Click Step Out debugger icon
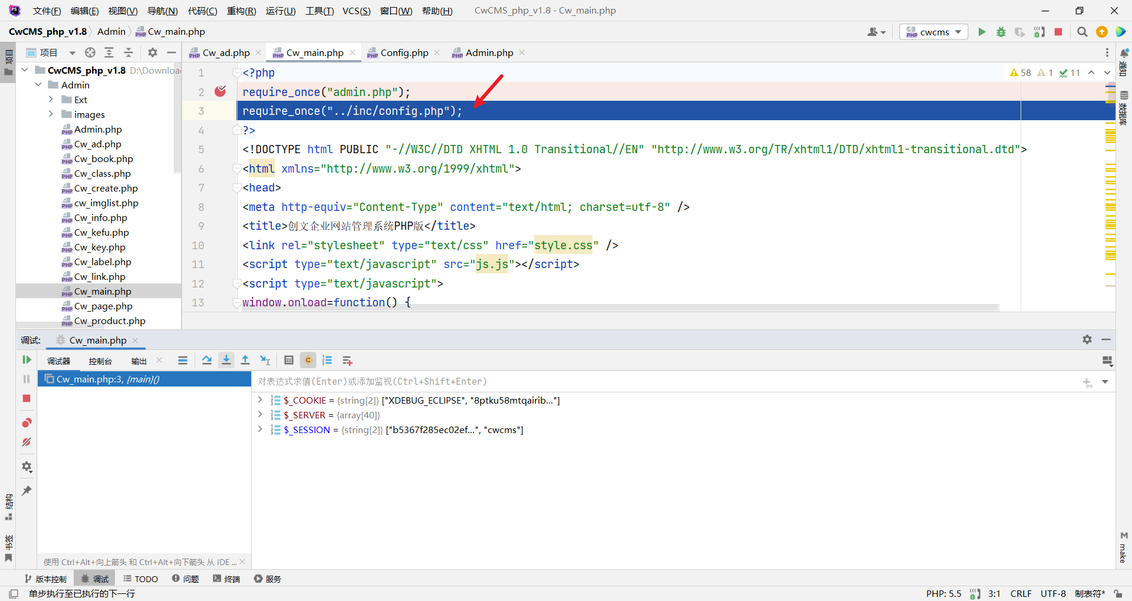The height and width of the screenshot is (601, 1132). point(245,361)
